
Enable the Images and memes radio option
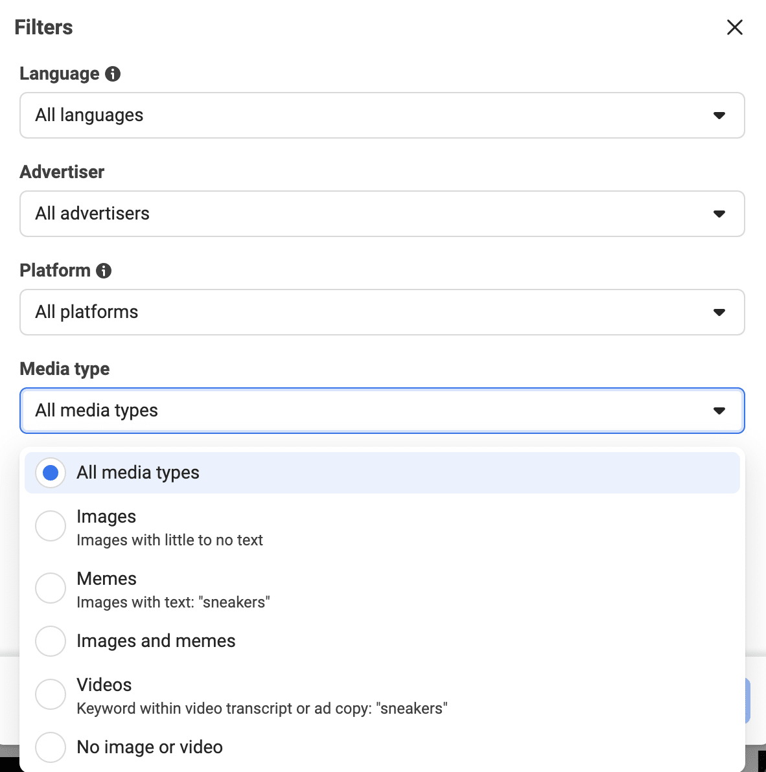pos(51,641)
